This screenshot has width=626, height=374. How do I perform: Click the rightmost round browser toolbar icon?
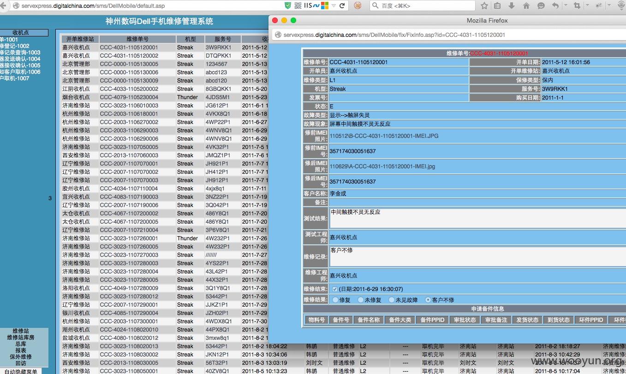[622, 6]
